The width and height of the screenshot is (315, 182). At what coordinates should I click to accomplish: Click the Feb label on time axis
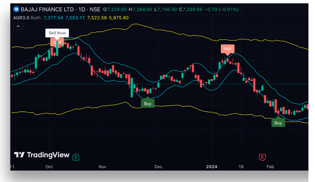tap(270, 167)
